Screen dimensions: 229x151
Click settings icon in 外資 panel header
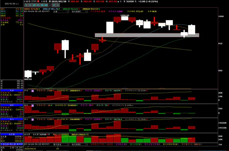click(32, 91)
